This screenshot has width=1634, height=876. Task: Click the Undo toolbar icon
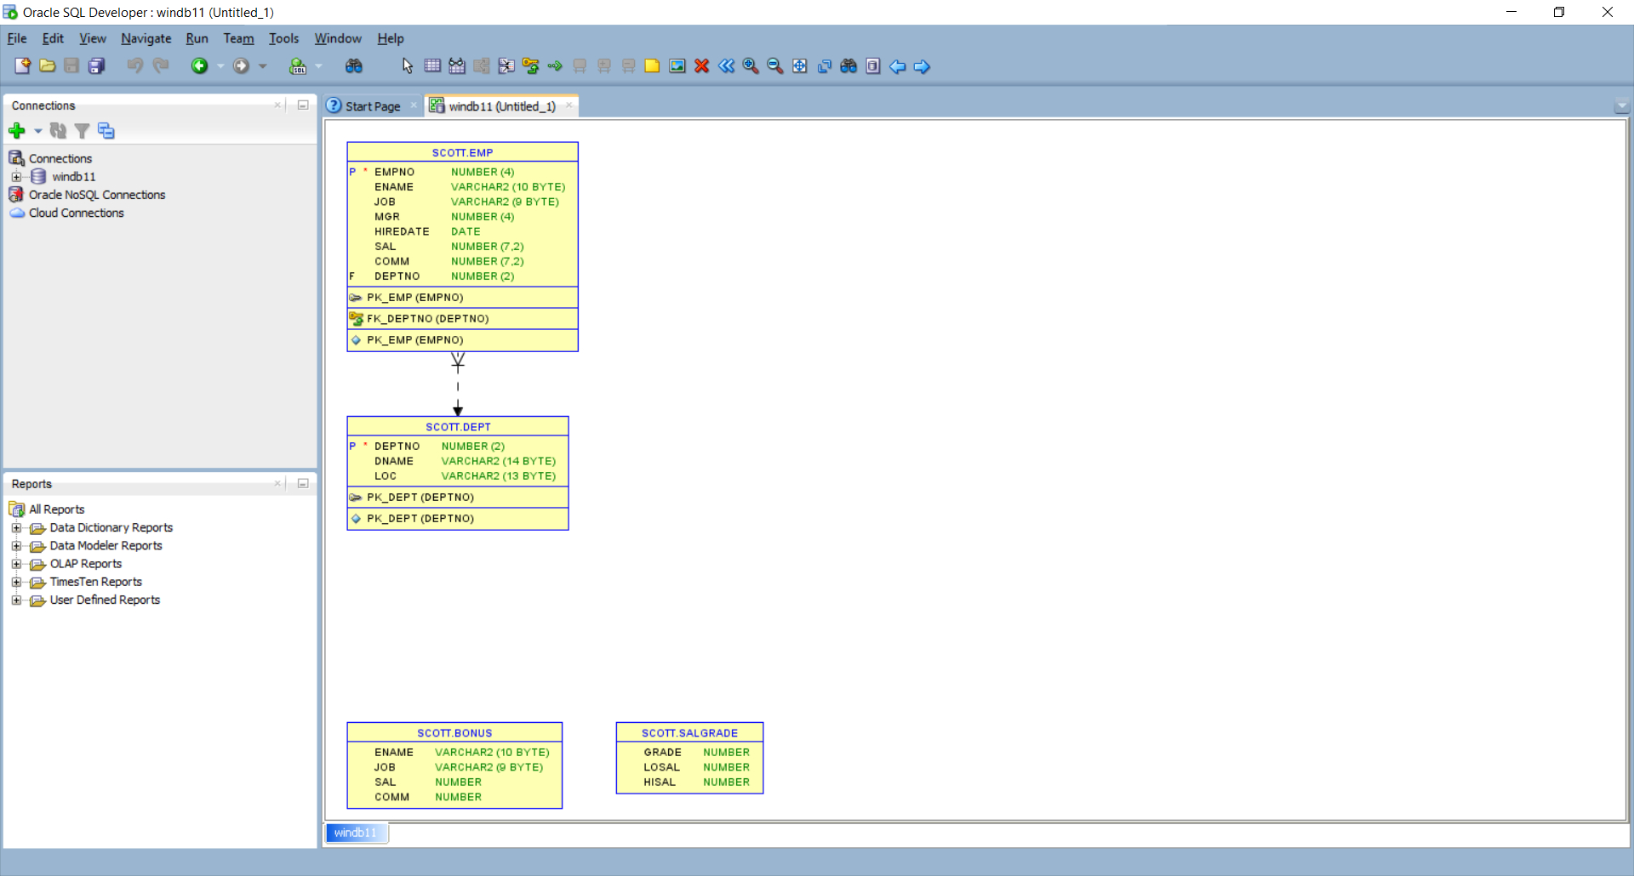pyautogui.click(x=134, y=65)
